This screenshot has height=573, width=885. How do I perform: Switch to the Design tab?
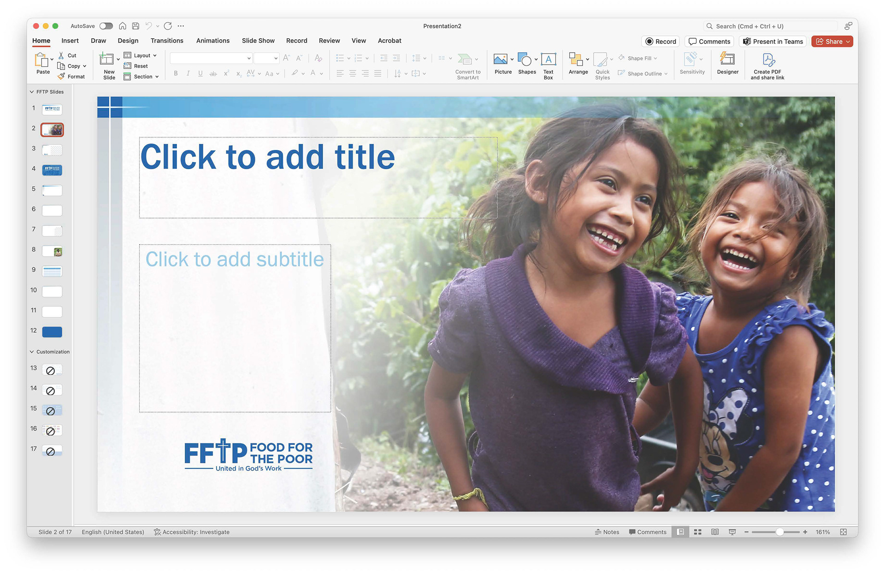(128, 41)
